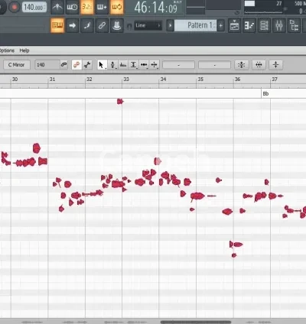306x324 pixels.
Task: Select the pitch tool
Action: [x=112, y=65]
